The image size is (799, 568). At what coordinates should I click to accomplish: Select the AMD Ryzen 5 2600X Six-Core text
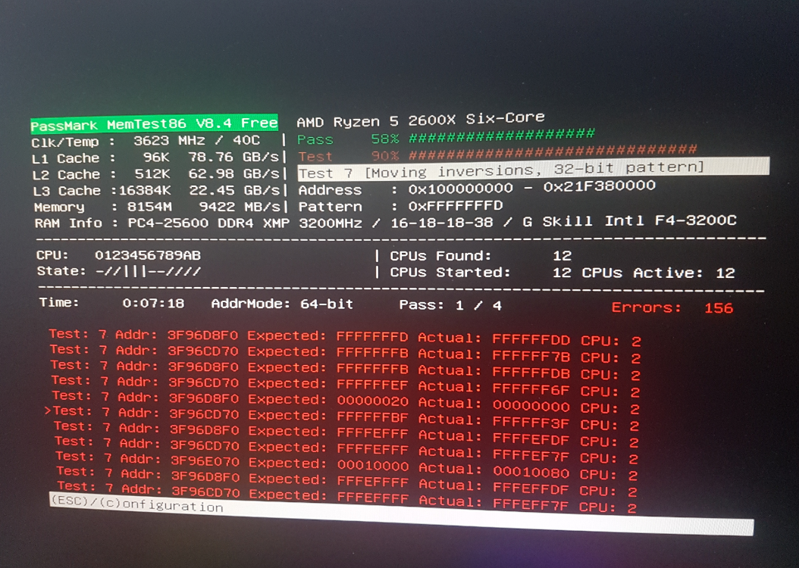[421, 120]
